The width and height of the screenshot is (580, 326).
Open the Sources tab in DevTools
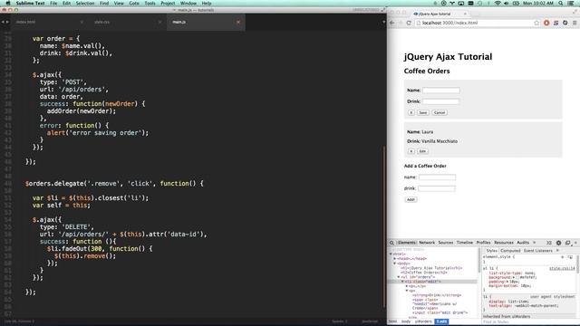click(x=446, y=243)
